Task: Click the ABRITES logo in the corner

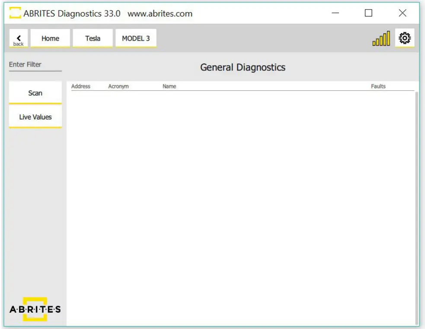Action: (35, 308)
